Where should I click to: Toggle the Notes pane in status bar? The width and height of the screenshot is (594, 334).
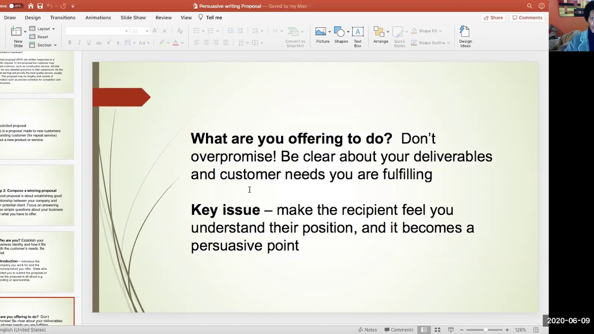[368, 330]
